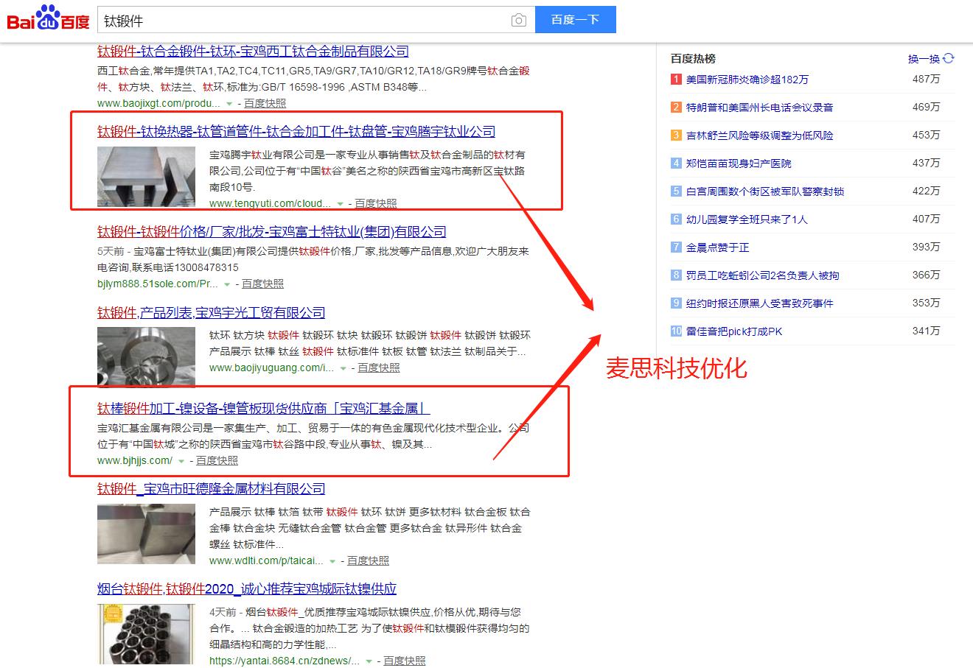973x668 pixels.
Task: Open 百度快照 for yantai.8684.cn result
Action: pyautogui.click(x=405, y=661)
